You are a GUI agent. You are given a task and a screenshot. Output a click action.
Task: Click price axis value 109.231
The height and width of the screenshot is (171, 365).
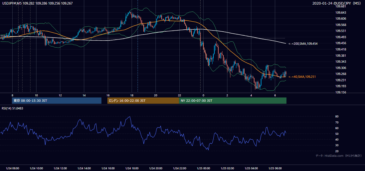click(340, 80)
